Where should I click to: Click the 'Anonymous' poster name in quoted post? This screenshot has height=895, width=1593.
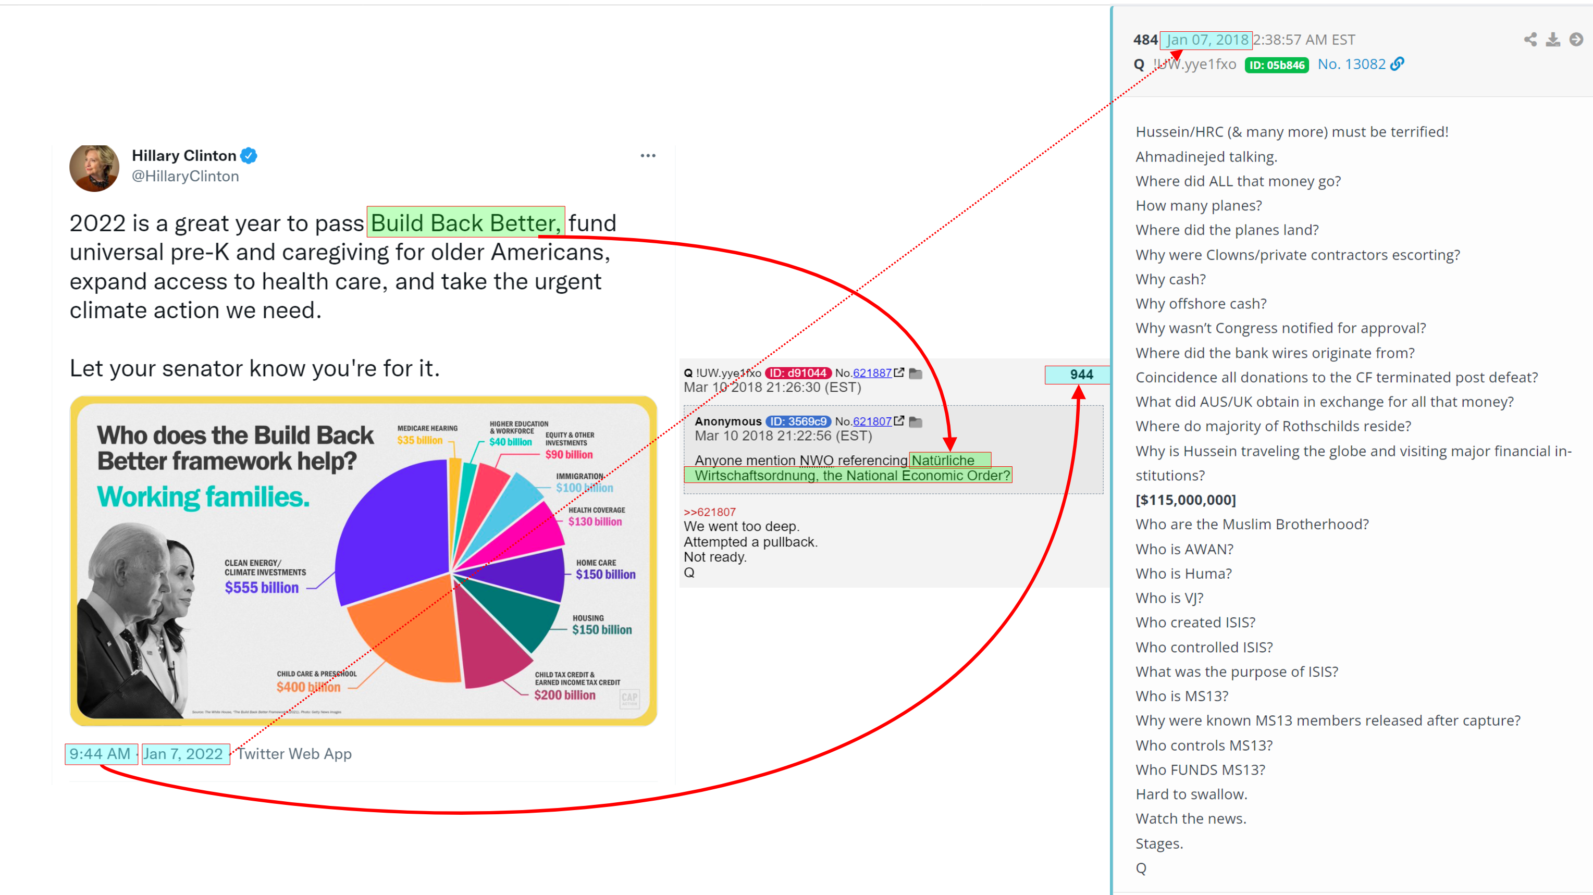pyautogui.click(x=728, y=421)
